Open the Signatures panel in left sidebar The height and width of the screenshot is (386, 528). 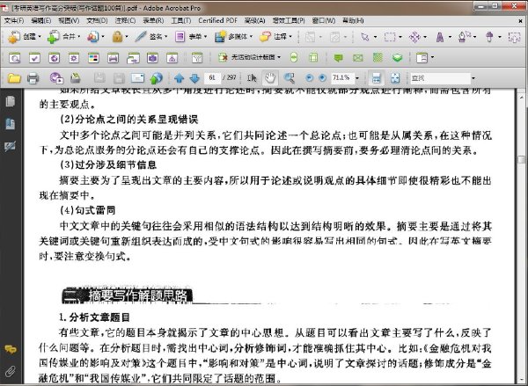click(x=11, y=146)
